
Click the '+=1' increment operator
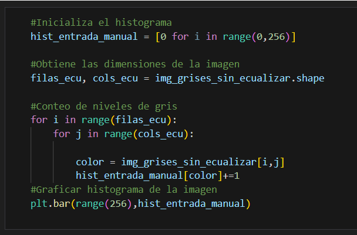point(231,176)
